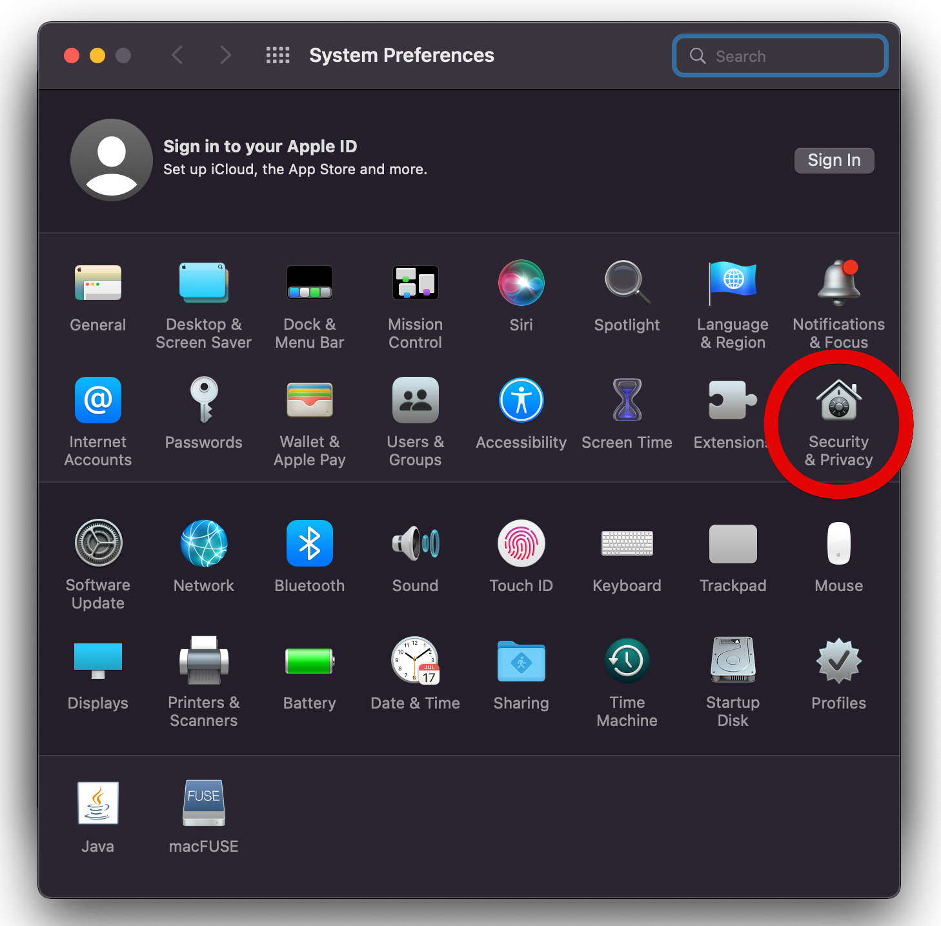Go back with left chevron

[x=177, y=55]
